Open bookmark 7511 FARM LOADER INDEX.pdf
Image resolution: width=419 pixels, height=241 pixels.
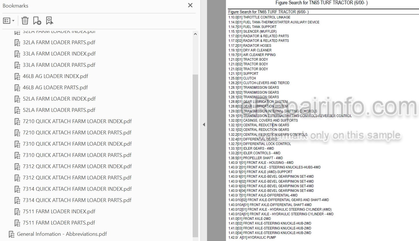pyautogui.click(x=59, y=212)
